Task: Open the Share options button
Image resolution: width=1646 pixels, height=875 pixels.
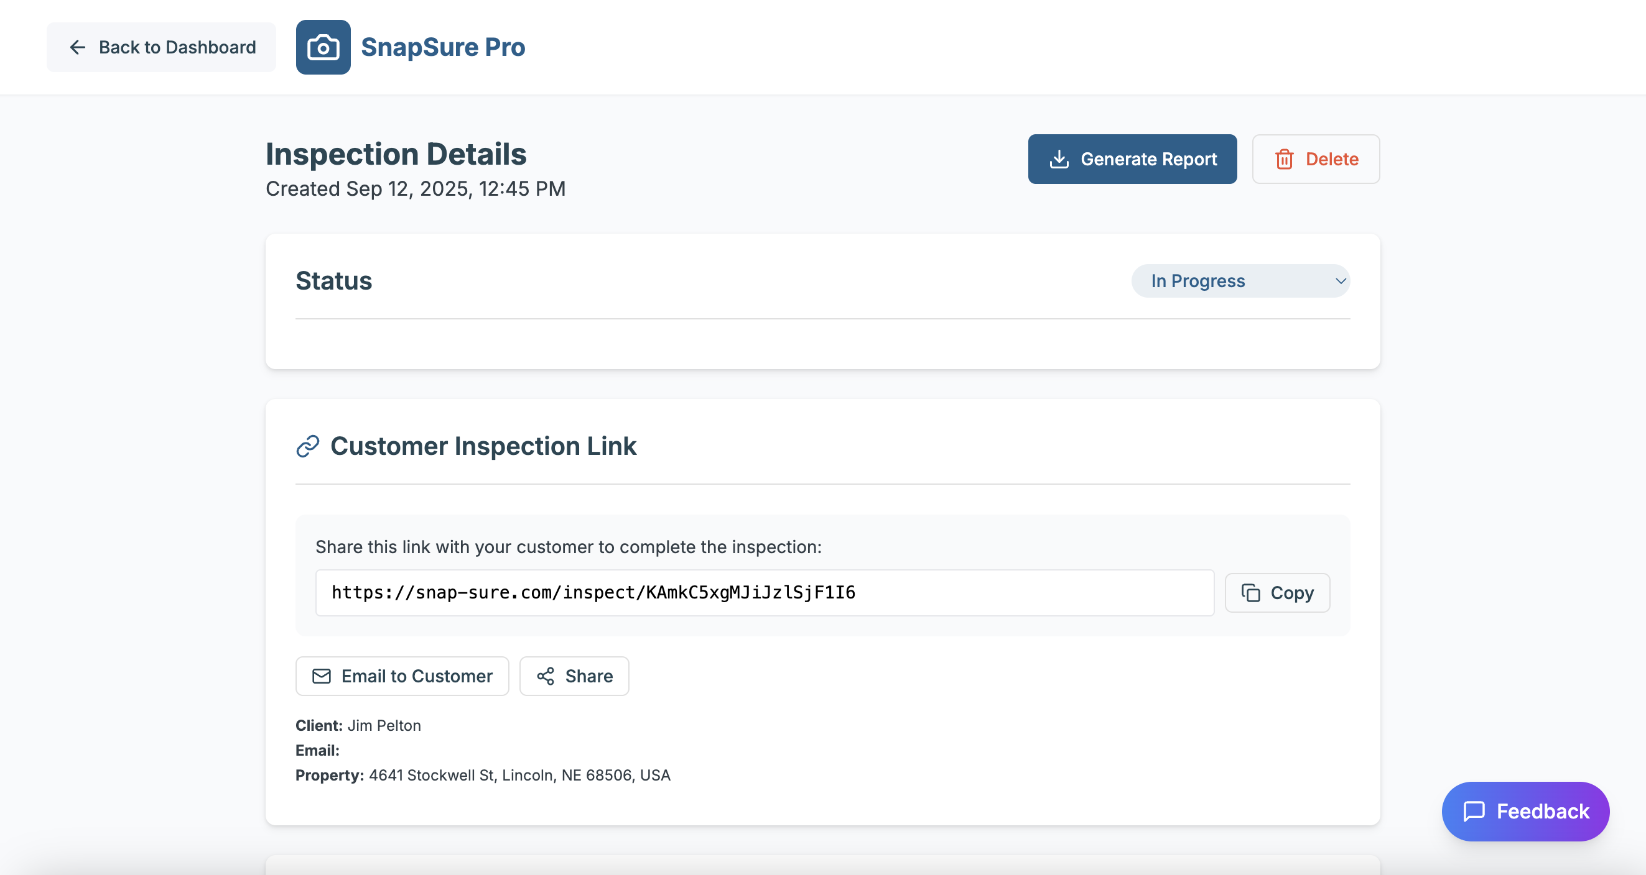Action: (574, 676)
